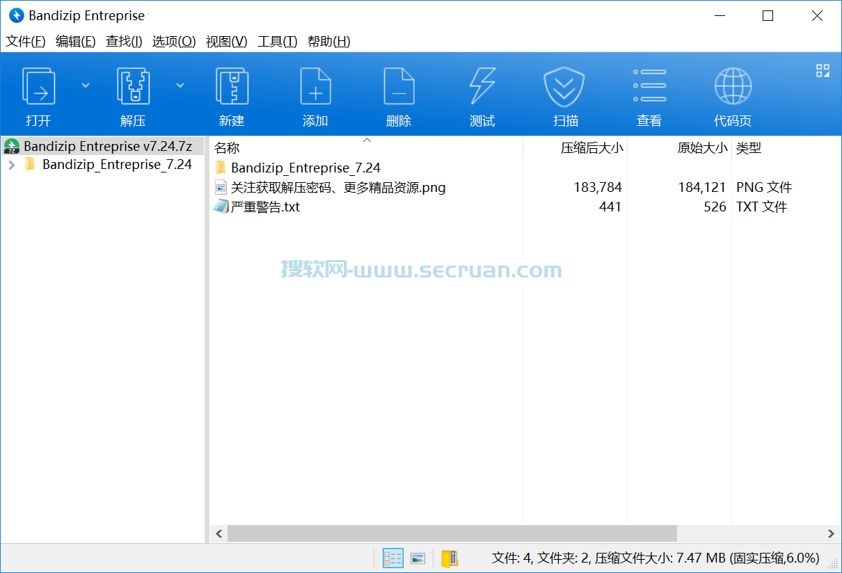Open the 帮助(H) menu

coord(328,42)
